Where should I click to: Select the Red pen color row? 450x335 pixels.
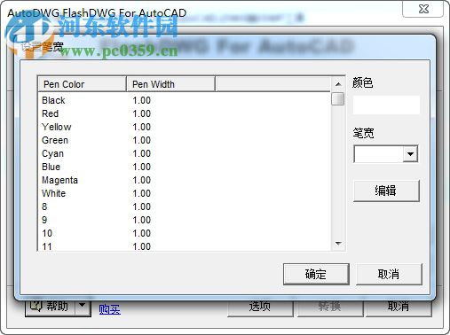pos(184,113)
